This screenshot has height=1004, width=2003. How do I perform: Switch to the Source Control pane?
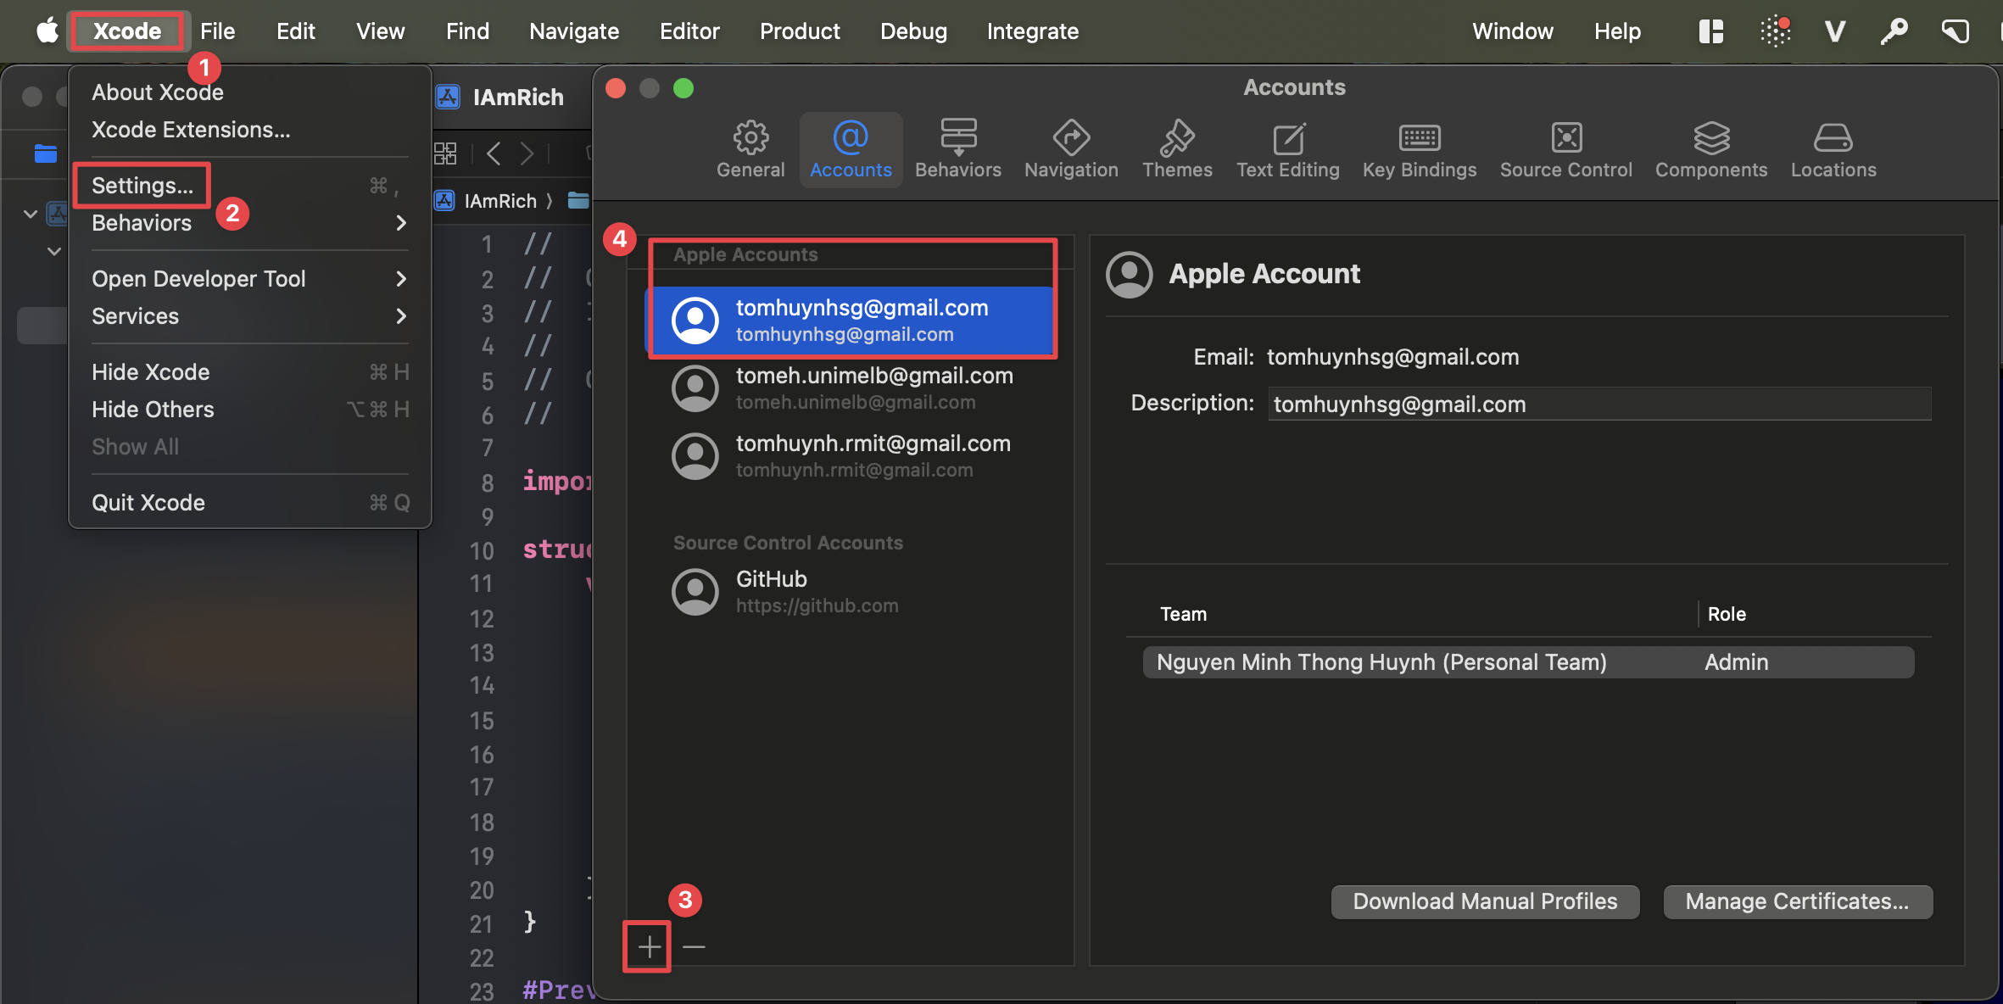1565,149
